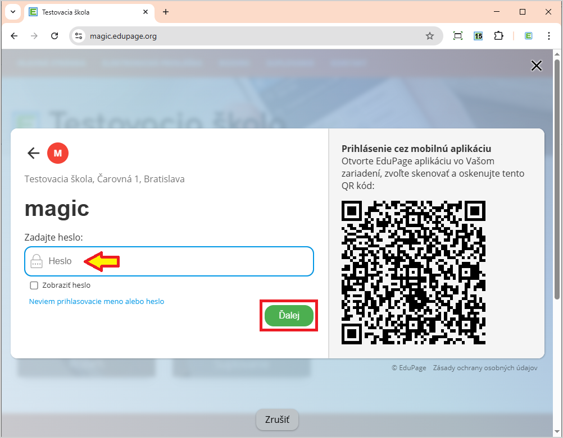
Task: Open the browser Extensions puzzle icon
Action: tap(498, 36)
